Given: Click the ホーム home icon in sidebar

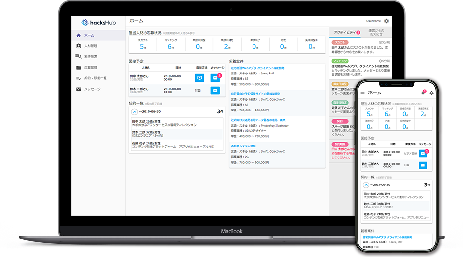Looking at the screenshot, I should point(79,36).
